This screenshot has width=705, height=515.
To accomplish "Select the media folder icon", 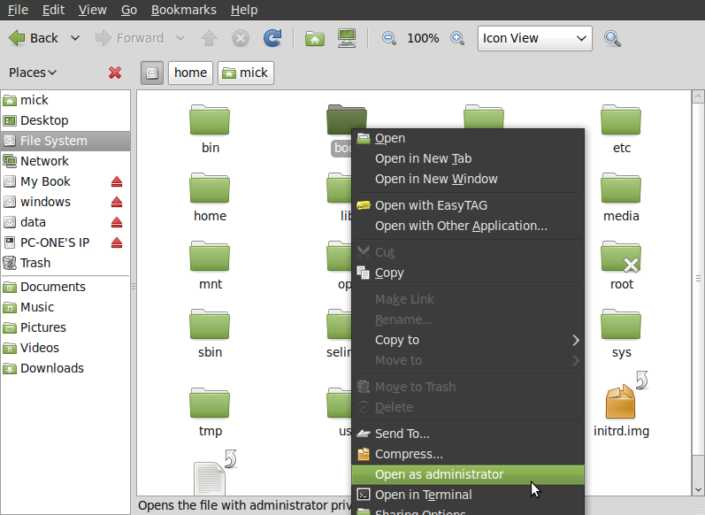I will tap(621, 188).
